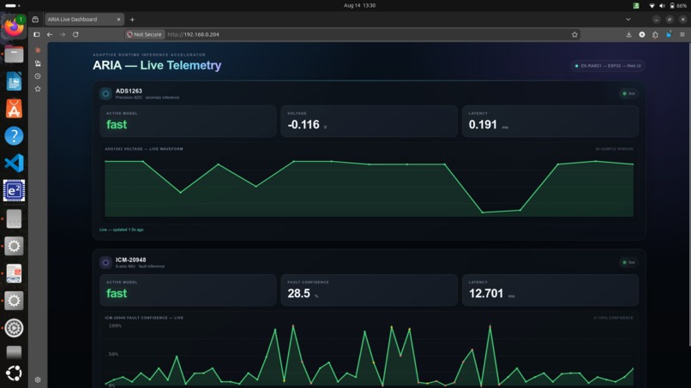Screen dimensions: 691x388
Task: Click the Firefox View tab icon
Action: coord(35,20)
